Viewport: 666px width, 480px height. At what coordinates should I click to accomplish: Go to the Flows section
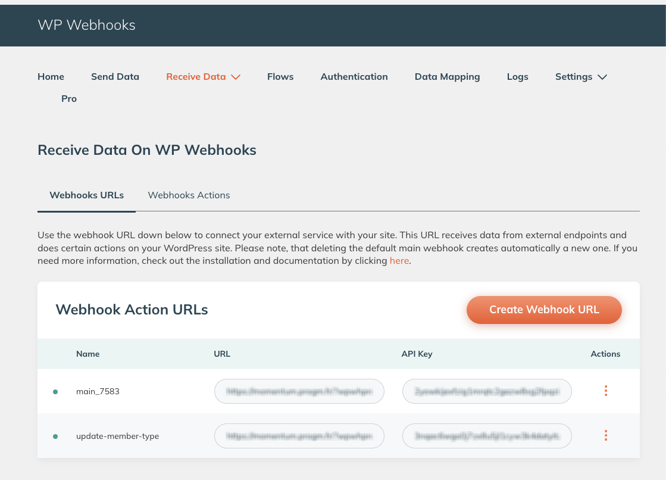click(x=280, y=76)
